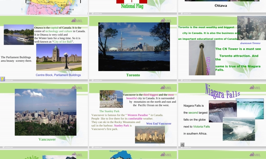The image size is (266, 159).
Task: Click the pink "Western Paradise" text
Action: click(138, 115)
